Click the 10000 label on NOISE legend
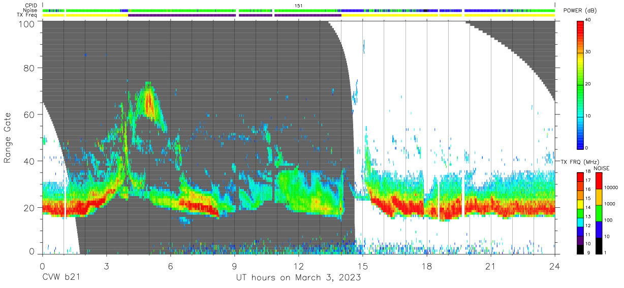Viewport: 624px width, 288px height. [x=611, y=187]
